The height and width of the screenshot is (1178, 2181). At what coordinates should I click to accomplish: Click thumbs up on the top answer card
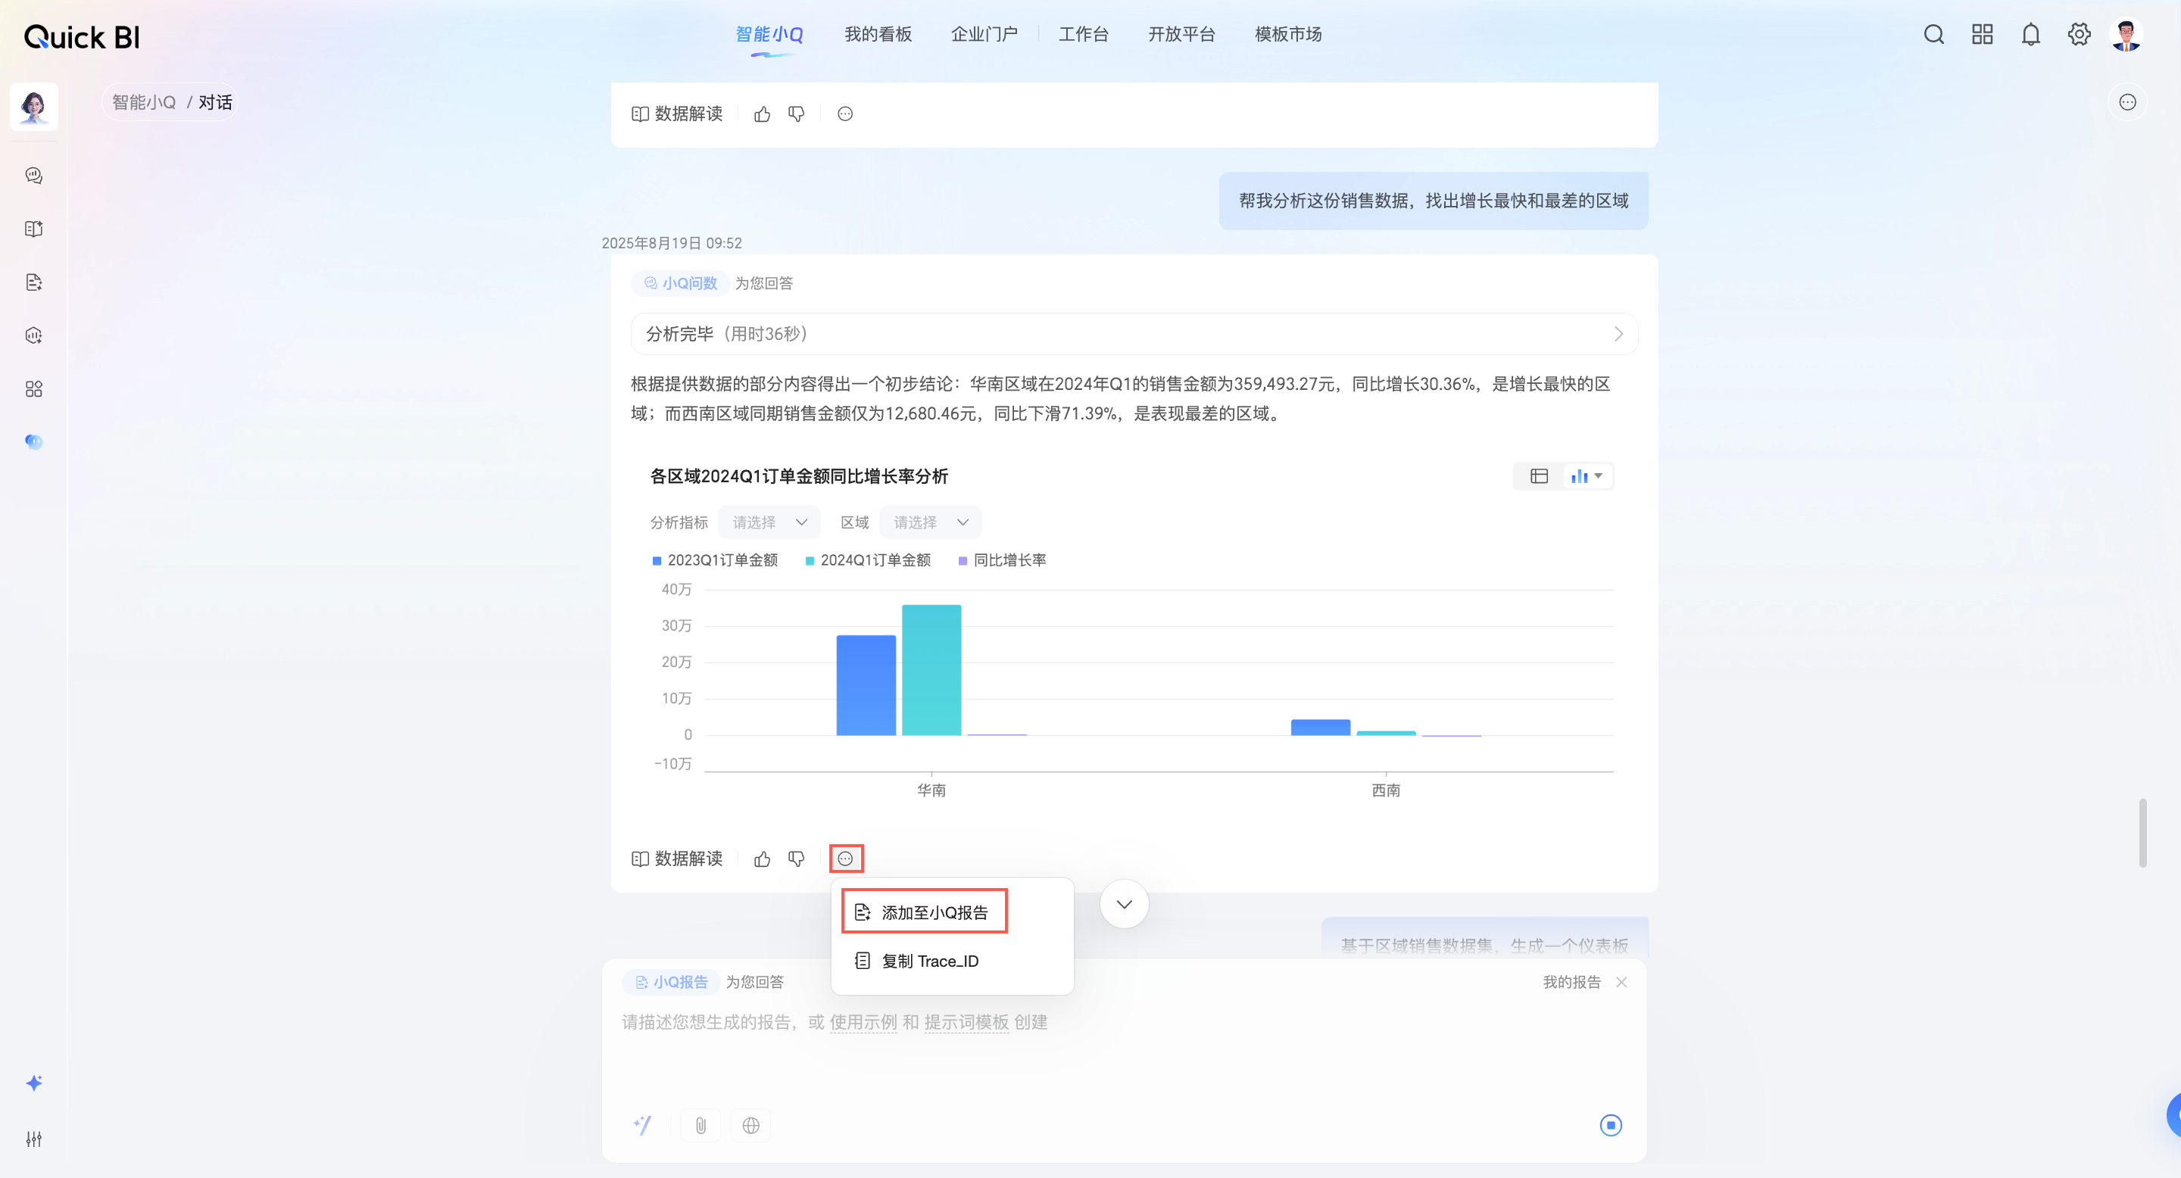(x=762, y=114)
